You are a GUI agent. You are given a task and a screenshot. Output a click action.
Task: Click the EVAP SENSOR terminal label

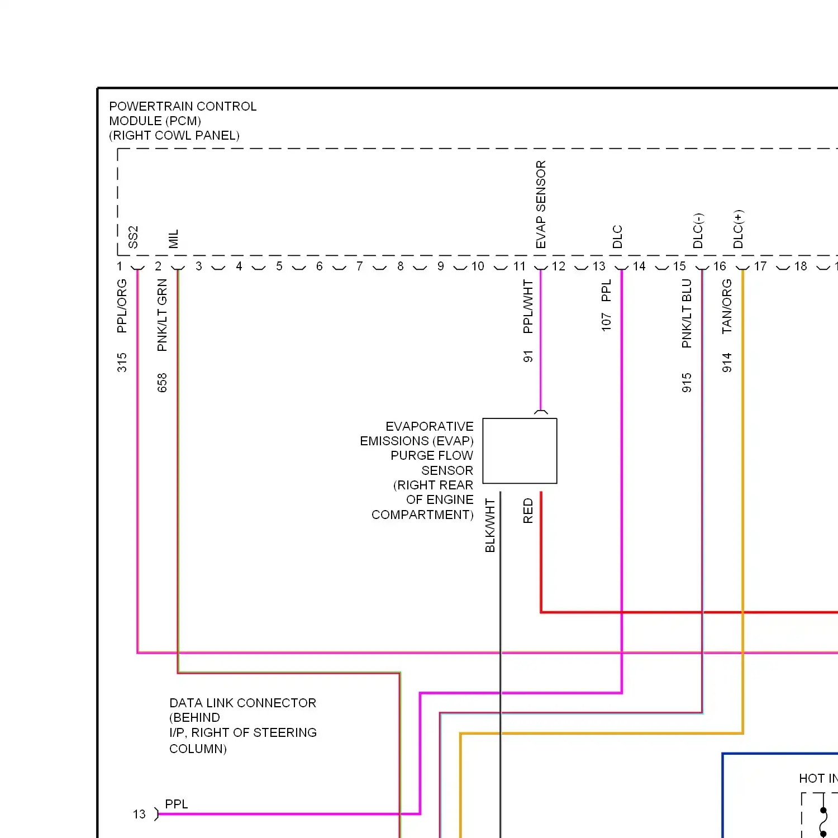(541, 204)
